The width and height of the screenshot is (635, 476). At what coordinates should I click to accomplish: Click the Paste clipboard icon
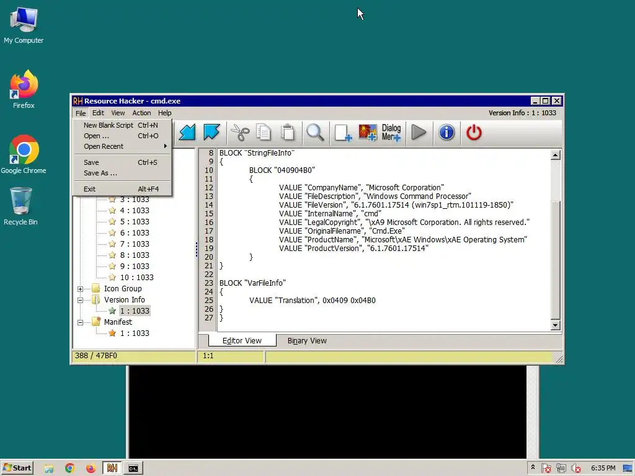click(288, 133)
